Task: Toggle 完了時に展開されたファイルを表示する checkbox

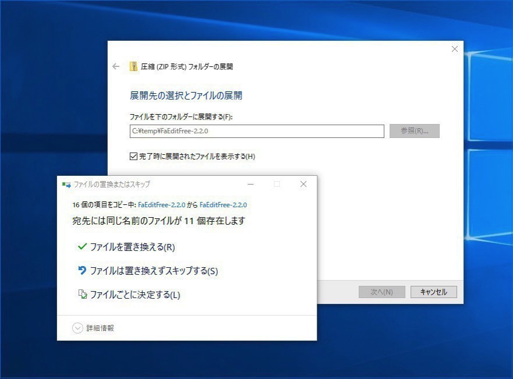Action: [x=133, y=156]
